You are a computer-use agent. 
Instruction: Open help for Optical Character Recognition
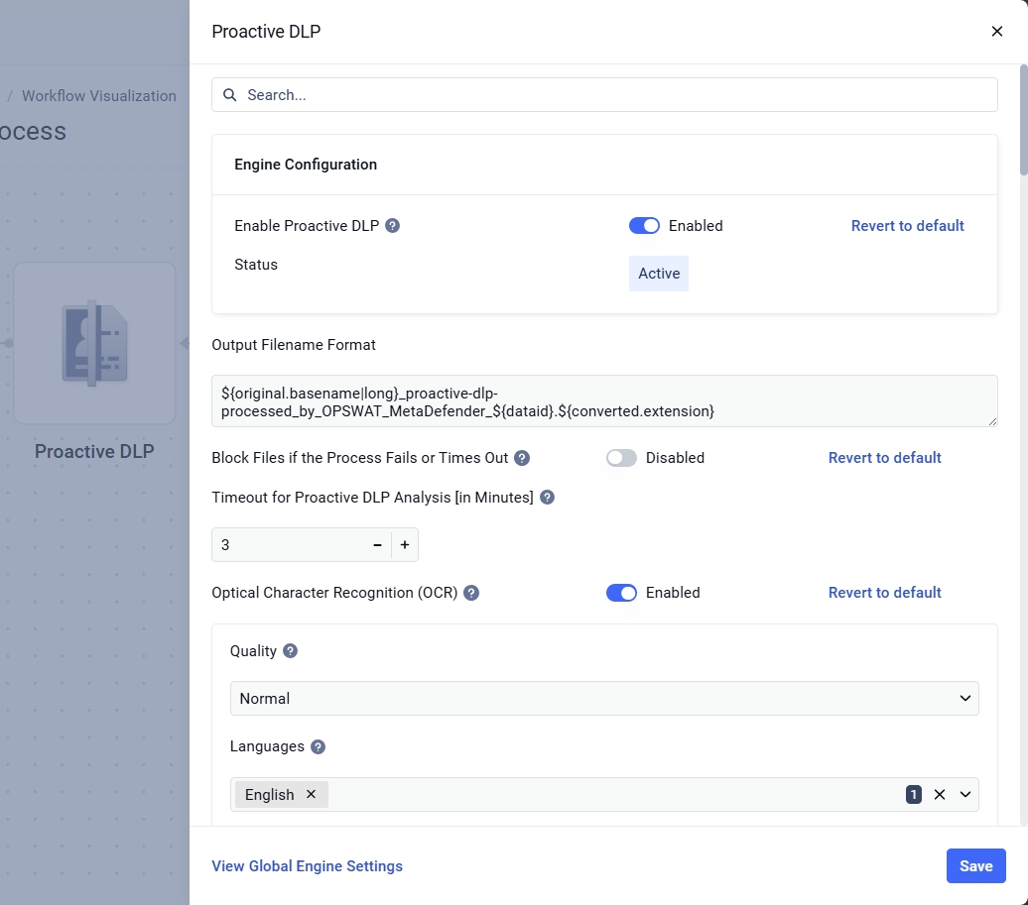(471, 593)
